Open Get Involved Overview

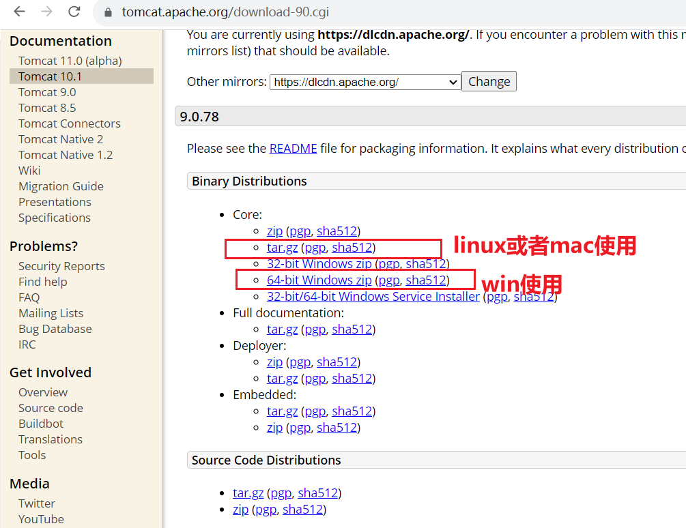pos(43,392)
